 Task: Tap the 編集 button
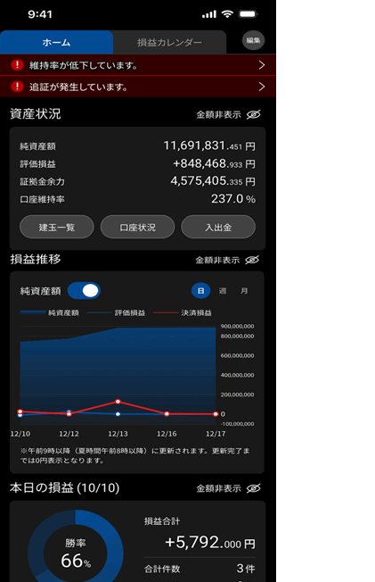point(254,40)
